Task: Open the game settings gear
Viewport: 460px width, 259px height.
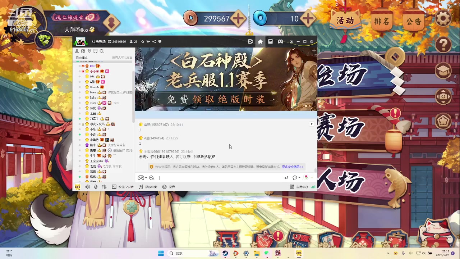Action: [443, 19]
